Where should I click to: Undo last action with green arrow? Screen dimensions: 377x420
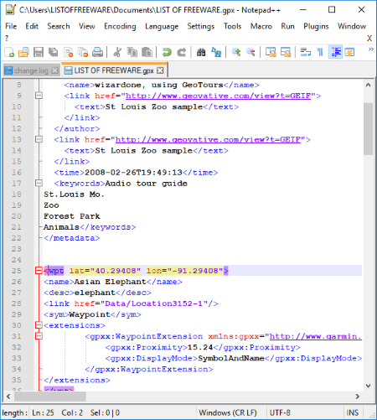(x=167, y=52)
